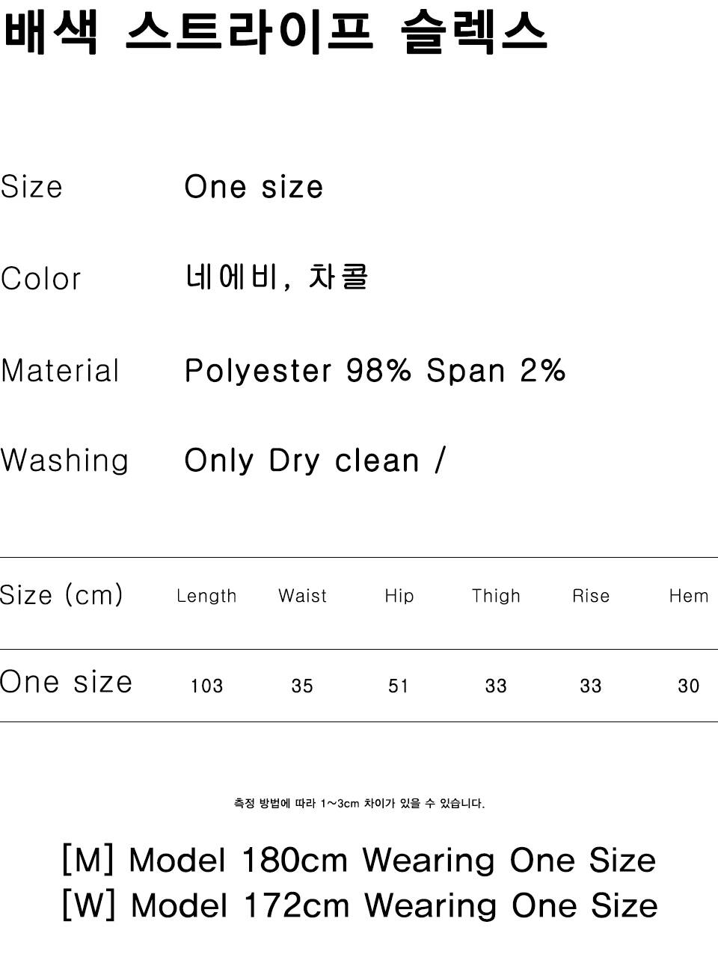Viewport: 718px width, 957px height.
Task: Click the Rise column header
Action: (591, 596)
